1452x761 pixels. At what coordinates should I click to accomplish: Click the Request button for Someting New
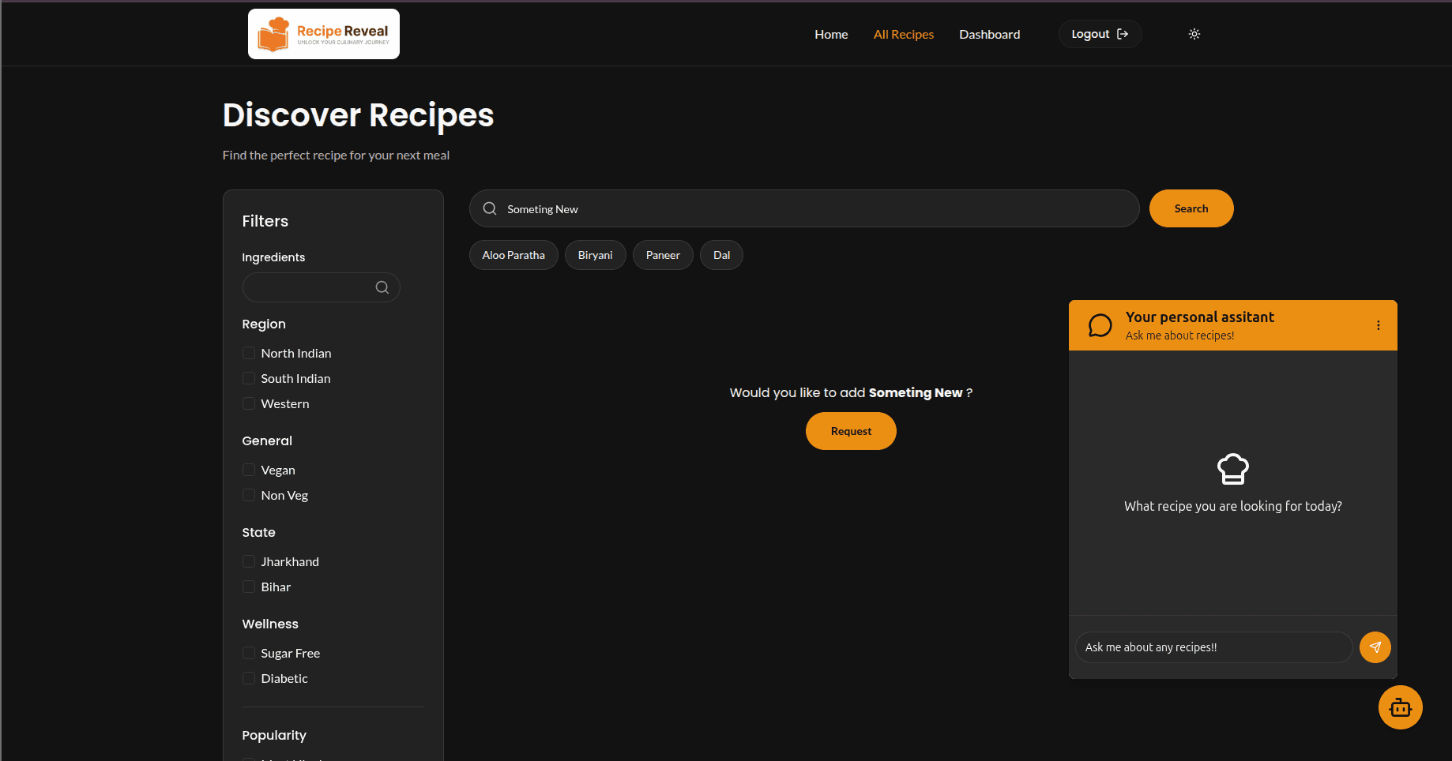851,431
